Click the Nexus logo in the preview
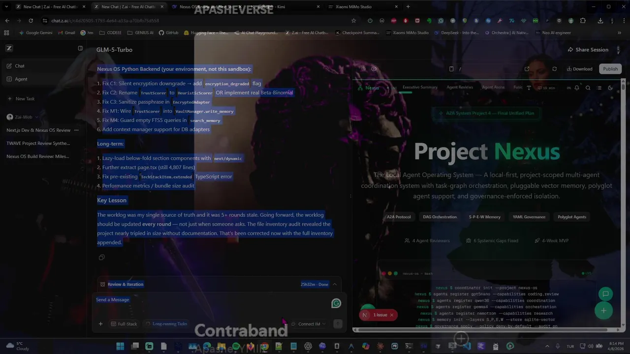 coord(369,88)
